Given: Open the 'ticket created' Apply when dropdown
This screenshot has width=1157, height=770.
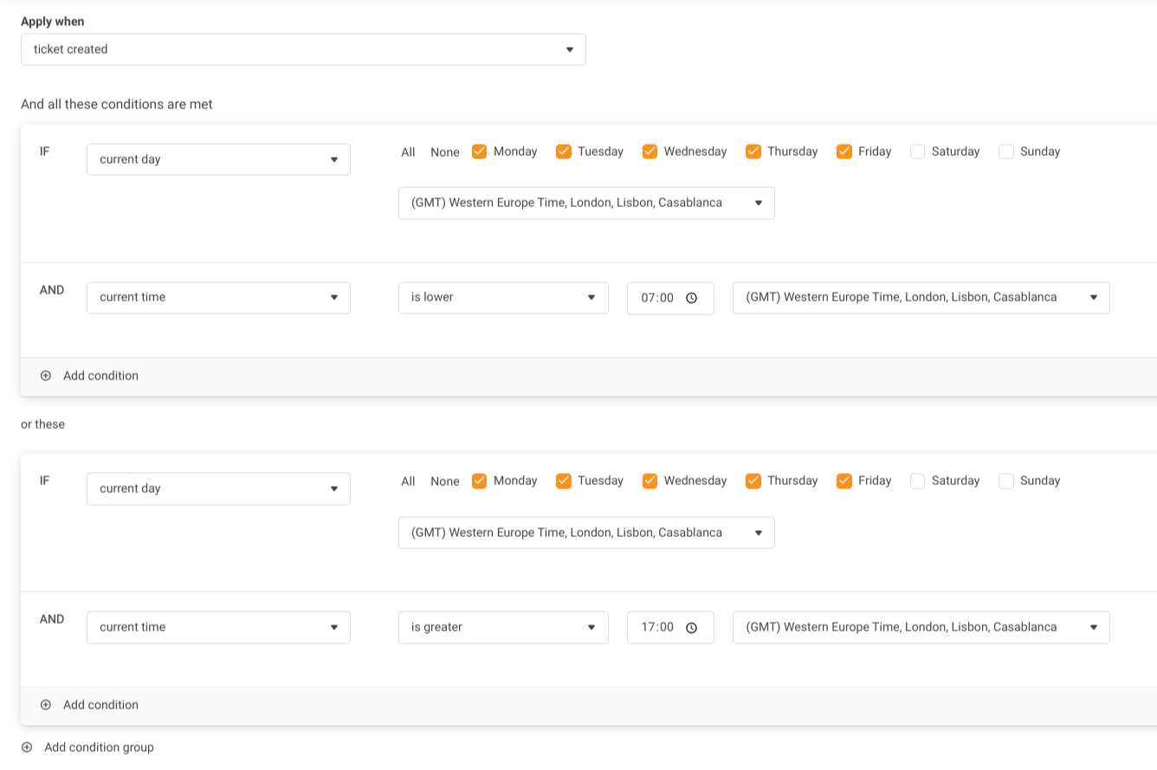Looking at the screenshot, I should [303, 49].
